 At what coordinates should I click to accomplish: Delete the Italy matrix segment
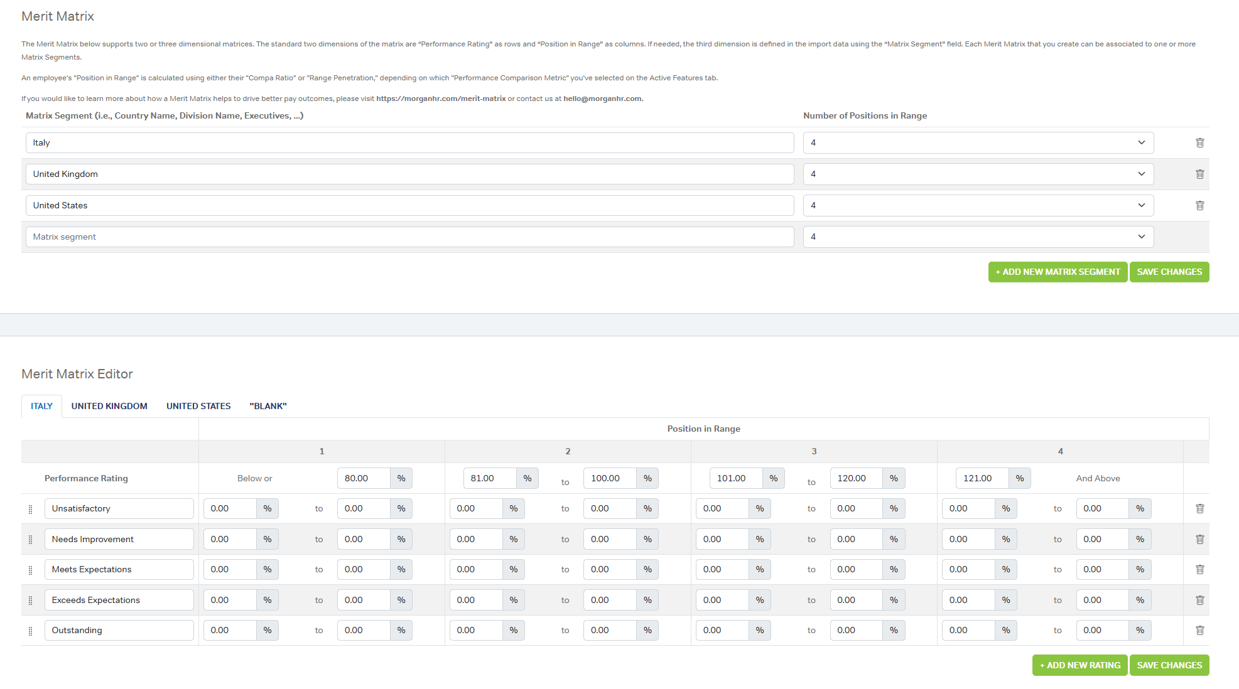[x=1199, y=143]
